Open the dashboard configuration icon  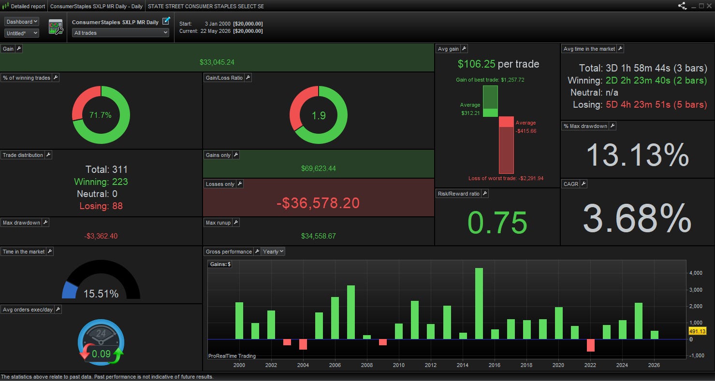tap(56, 27)
